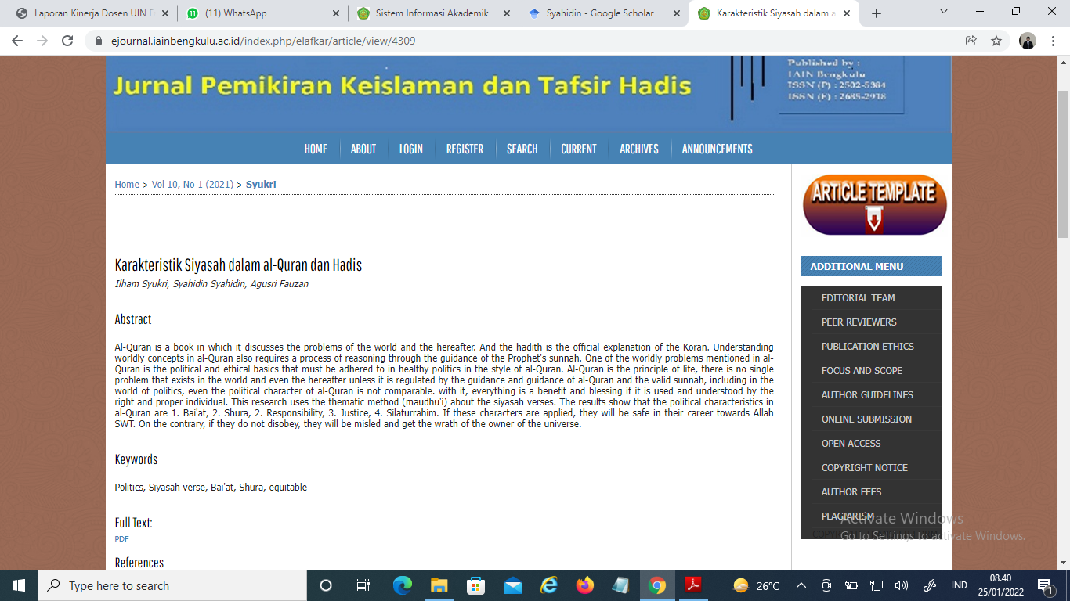Open the ARCHIVES navigation menu item
Screen dimensions: 1070x601
[x=638, y=149]
